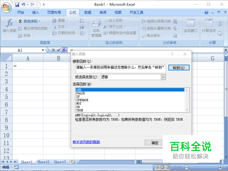Open the Logical functions menu
Screen dimensions: 228x171
[60, 20]
